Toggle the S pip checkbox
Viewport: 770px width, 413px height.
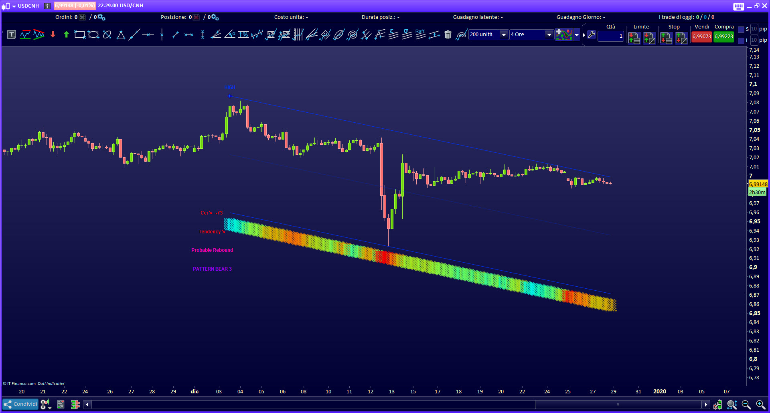pos(741,29)
